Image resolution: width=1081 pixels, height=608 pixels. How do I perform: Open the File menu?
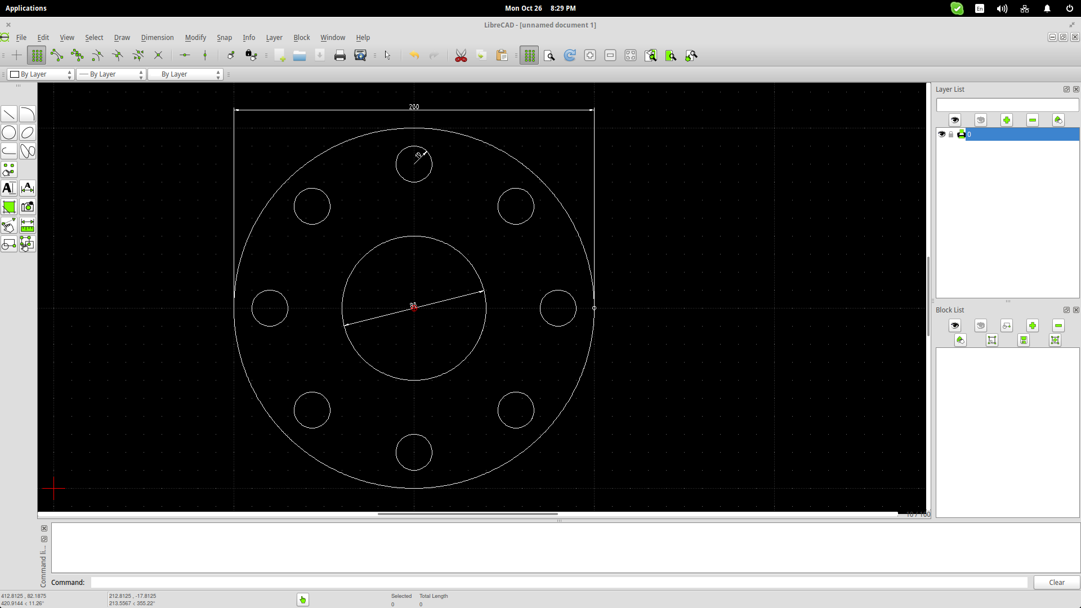21,38
